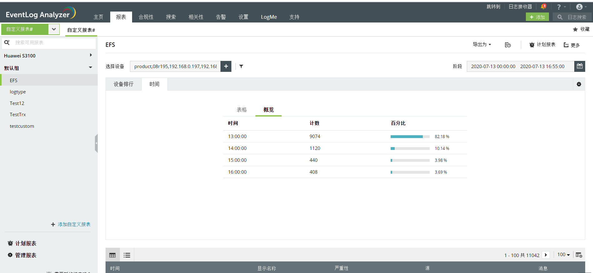Click the report history clock icon
593x273 pixels.
point(508,45)
